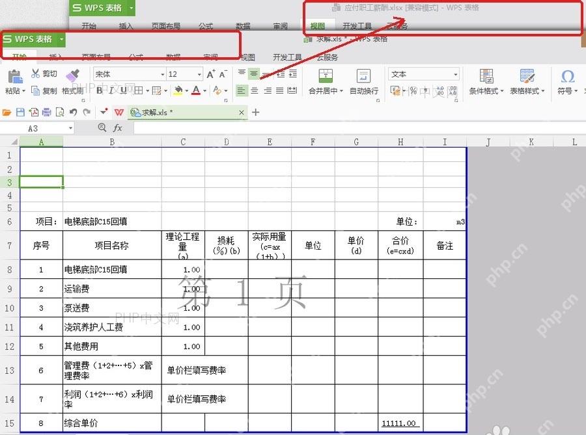Expand the WPS 表格 application menu arrow
This screenshot has width=586, height=435.
61,39
